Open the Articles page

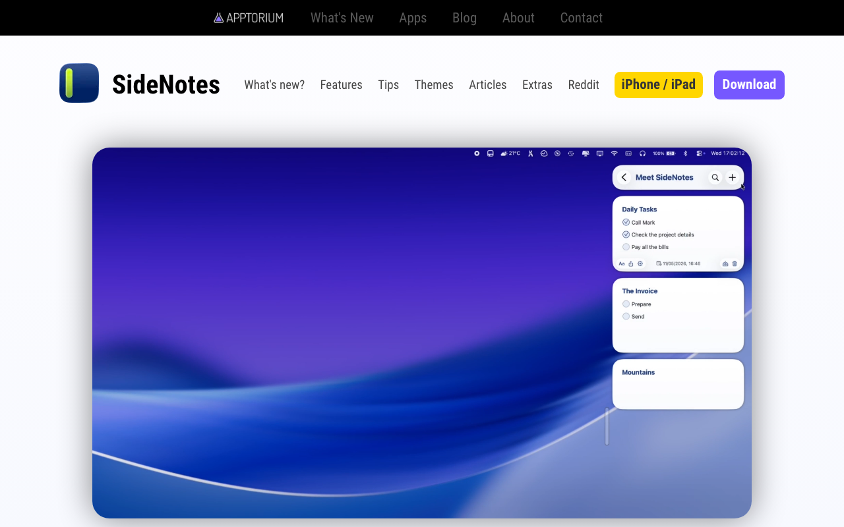[488, 85]
